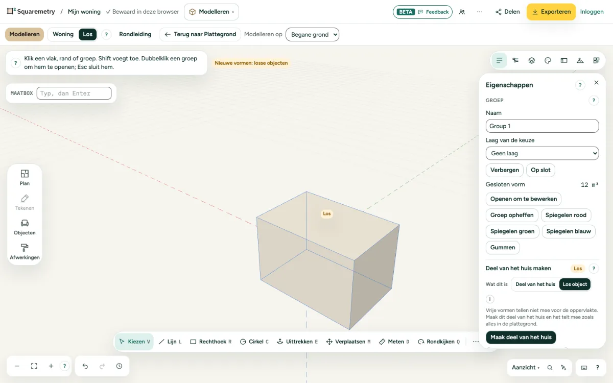613x383 pixels.
Task: Select the Verplaatsen move tool
Action: click(x=348, y=342)
